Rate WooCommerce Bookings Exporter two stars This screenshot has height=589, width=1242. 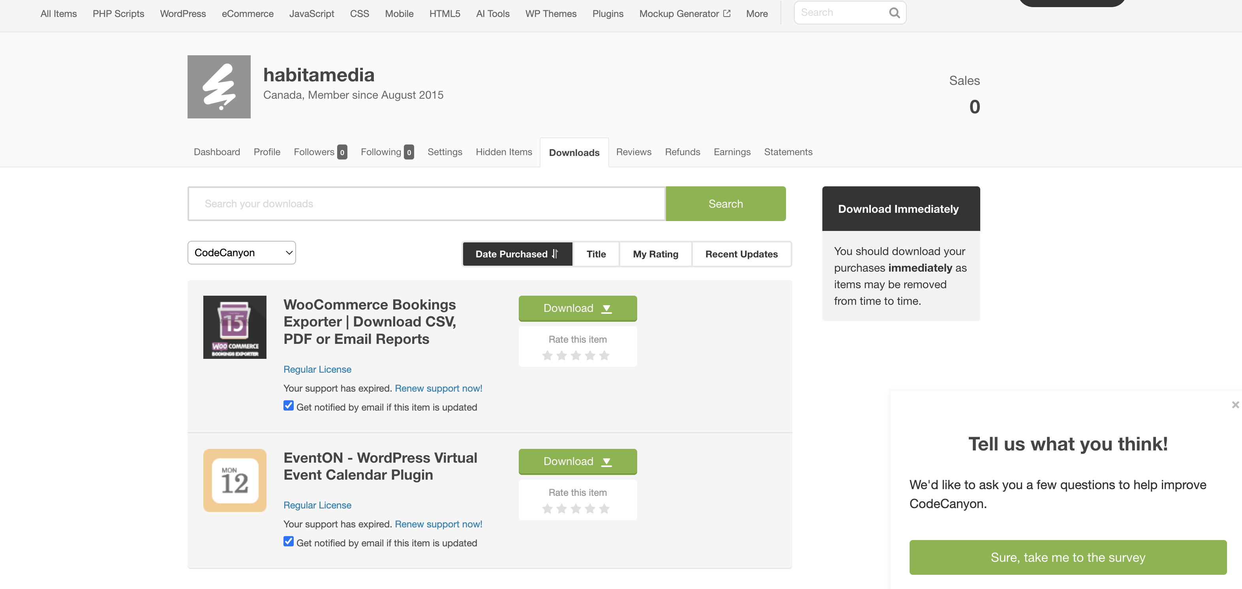(x=562, y=356)
